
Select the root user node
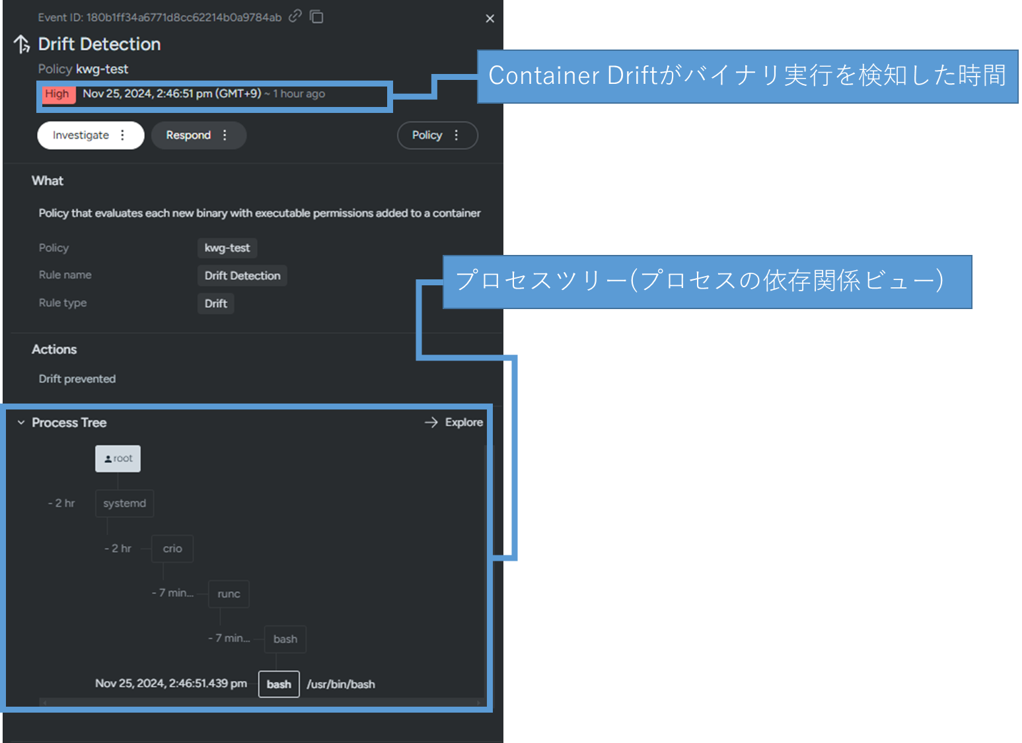(x=118, y=458)
